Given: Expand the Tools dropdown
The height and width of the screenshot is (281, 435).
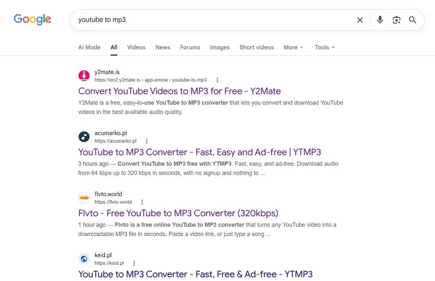Looking at the screenshot, I should (x=325, y=47).
